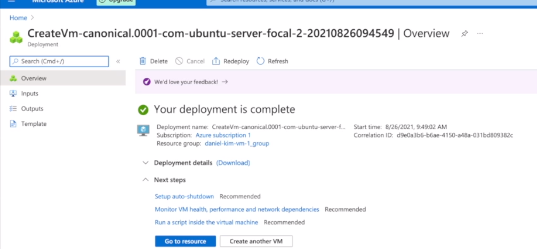Click the Go to resource button
The width and height of the screenshot is (537, 249).
coord(185,241)
